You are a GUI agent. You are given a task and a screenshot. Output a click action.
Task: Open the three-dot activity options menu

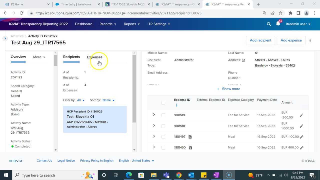pyautogui.click(x=310, y=40)
